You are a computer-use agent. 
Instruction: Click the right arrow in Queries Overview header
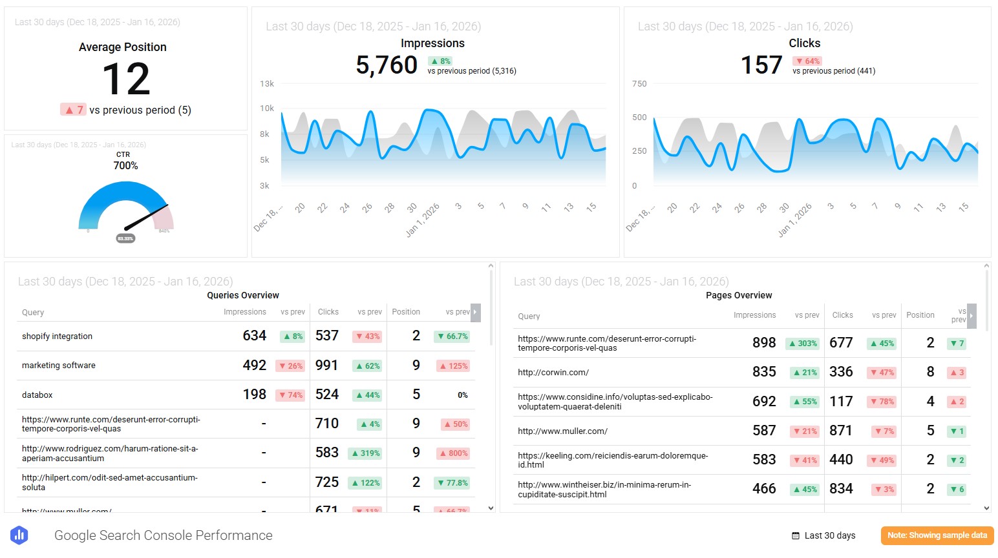click(x=475, y=312)
